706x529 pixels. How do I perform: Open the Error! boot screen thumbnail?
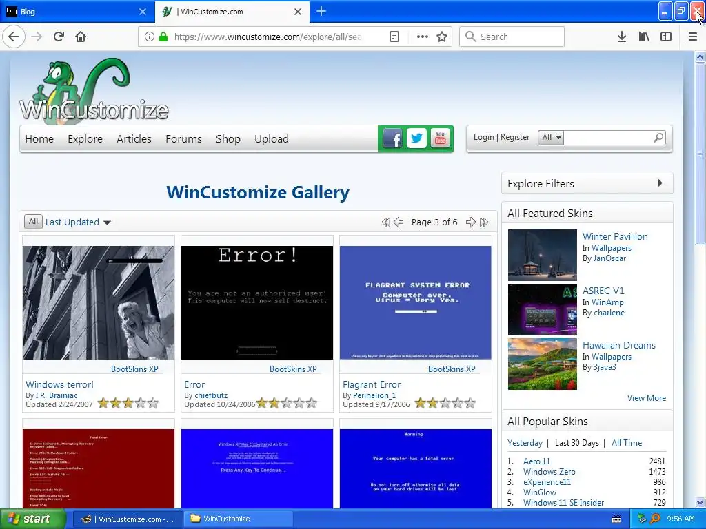click(x=257, y=302)
